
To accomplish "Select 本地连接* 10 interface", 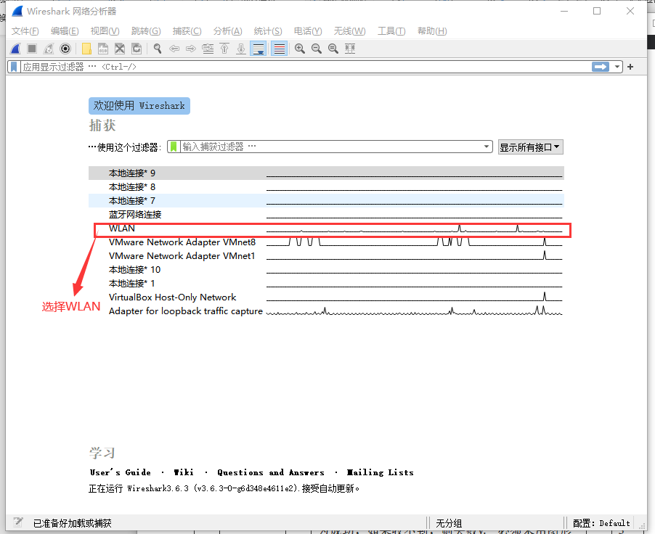I will coord(326,270).
